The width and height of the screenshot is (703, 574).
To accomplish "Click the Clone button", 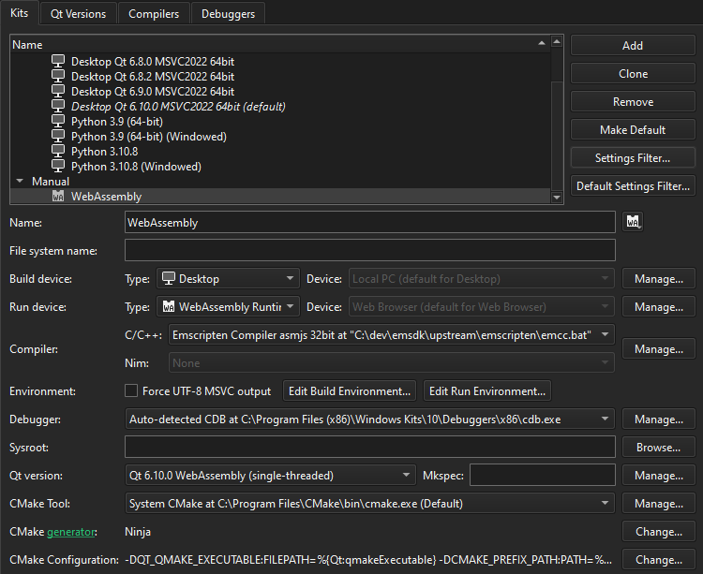I will pyautogui.click(x=633, y=74).
